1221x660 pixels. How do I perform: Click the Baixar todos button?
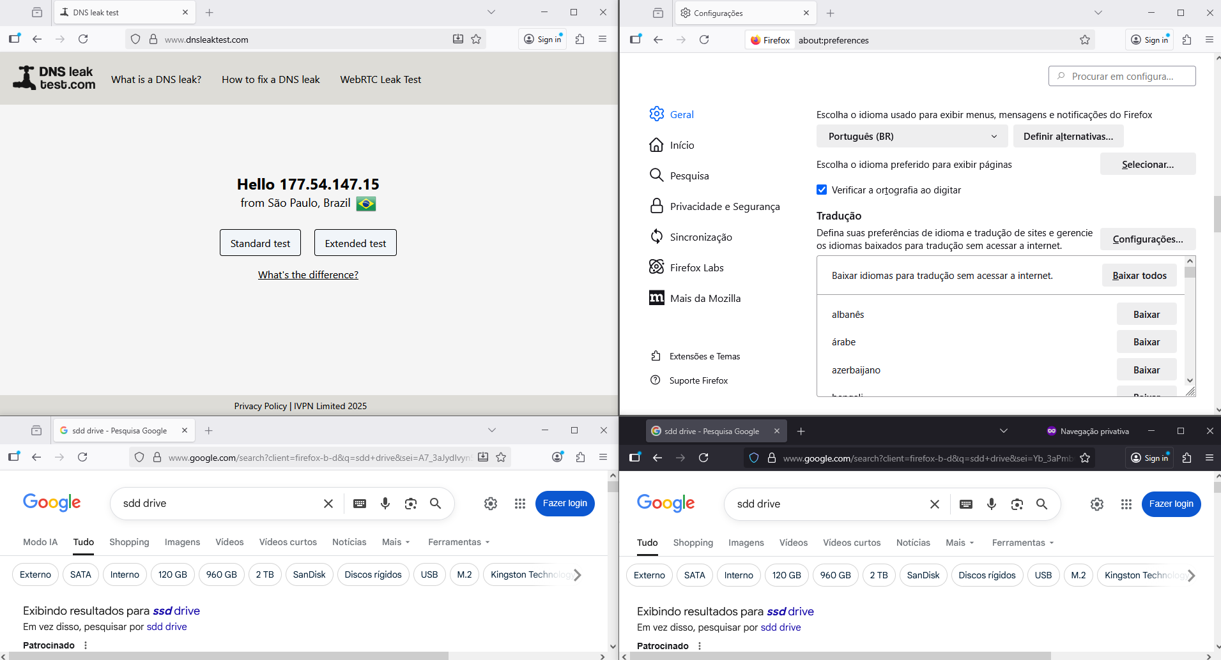pyautogui.click(x=1139, y=276)
